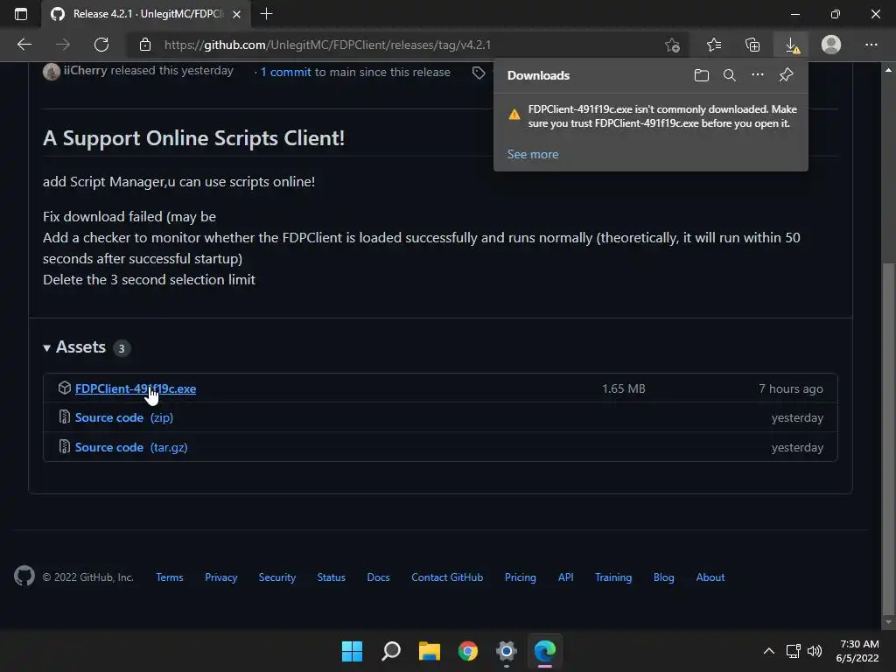
Task: Click the heading 'A Support Online Scripts Client!'
Action: (x=193, y=138)
